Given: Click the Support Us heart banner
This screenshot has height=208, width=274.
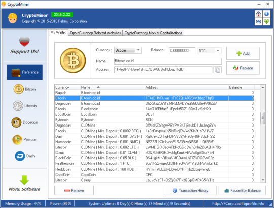Looking at the screenshot, I should pos(25,46).
